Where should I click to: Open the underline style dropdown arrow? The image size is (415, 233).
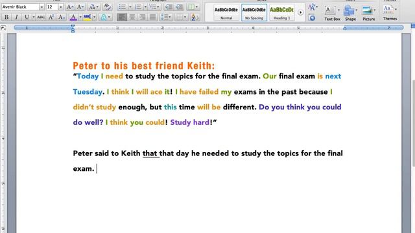click(33, 17)
